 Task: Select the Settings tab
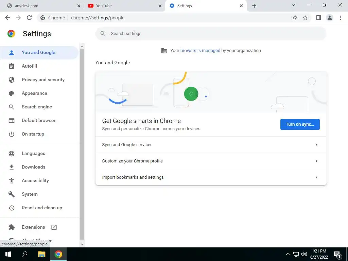pyautogui.click(x=206, y=6)
